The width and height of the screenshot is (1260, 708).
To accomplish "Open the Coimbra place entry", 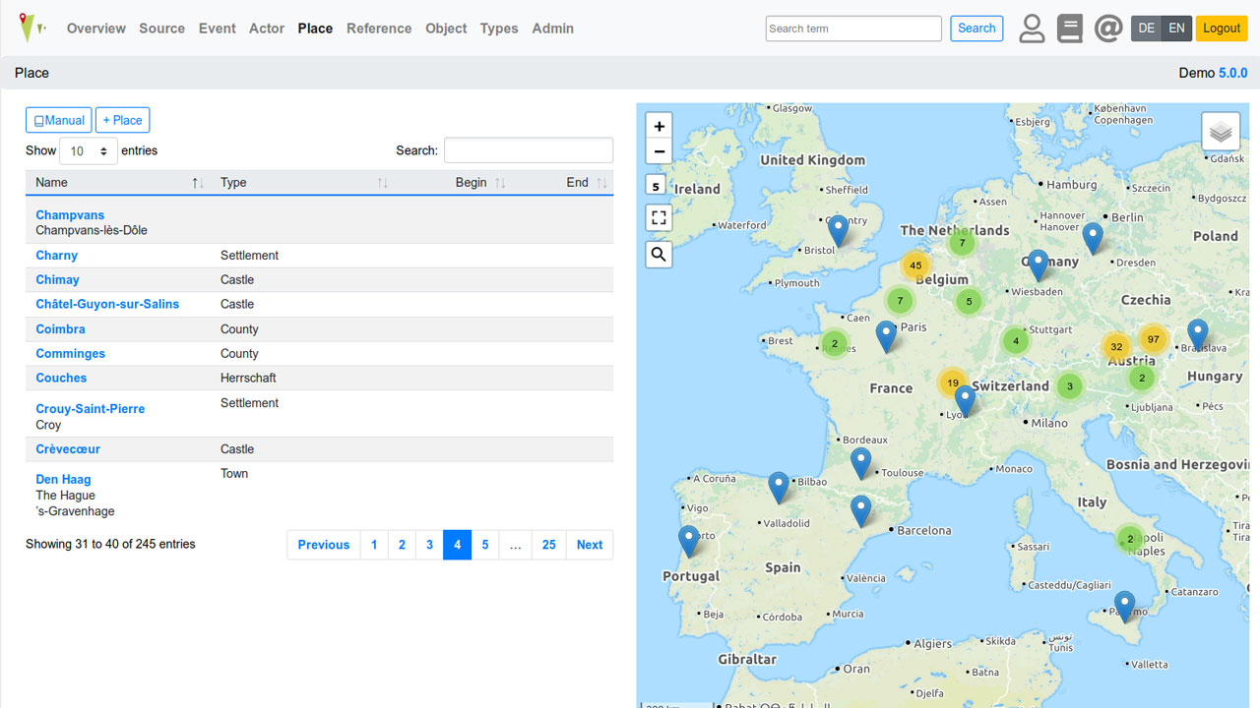I will (x=60, y=328).
